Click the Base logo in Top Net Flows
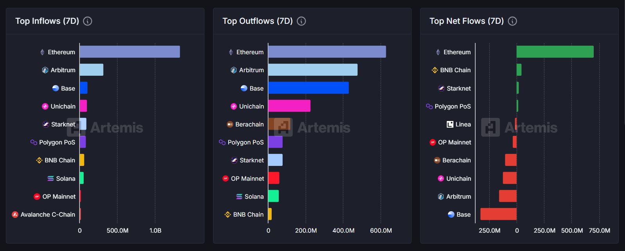625x251 pixels. pyautogui.click(x=451, y=214)
